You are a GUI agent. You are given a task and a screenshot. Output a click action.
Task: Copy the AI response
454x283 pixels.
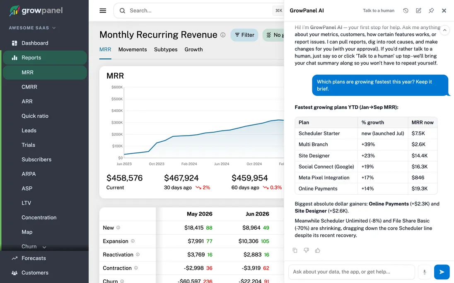[x=295, y=250]
